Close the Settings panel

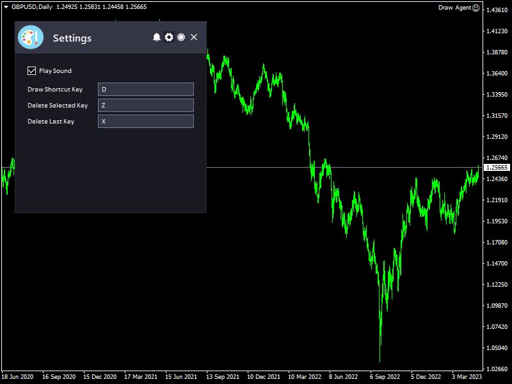(194, 38)
